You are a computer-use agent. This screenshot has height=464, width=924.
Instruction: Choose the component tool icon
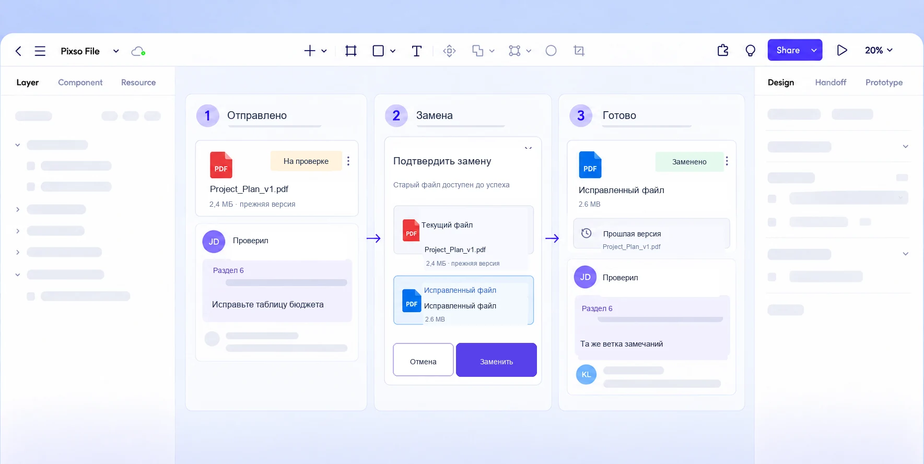449,51
